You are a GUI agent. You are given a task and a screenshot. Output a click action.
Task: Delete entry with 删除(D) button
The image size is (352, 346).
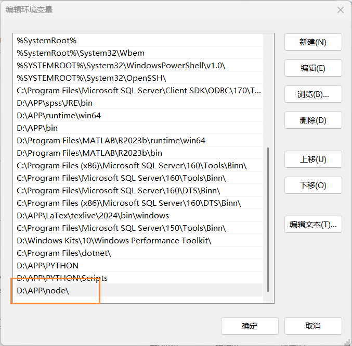(x=313, y=120)
